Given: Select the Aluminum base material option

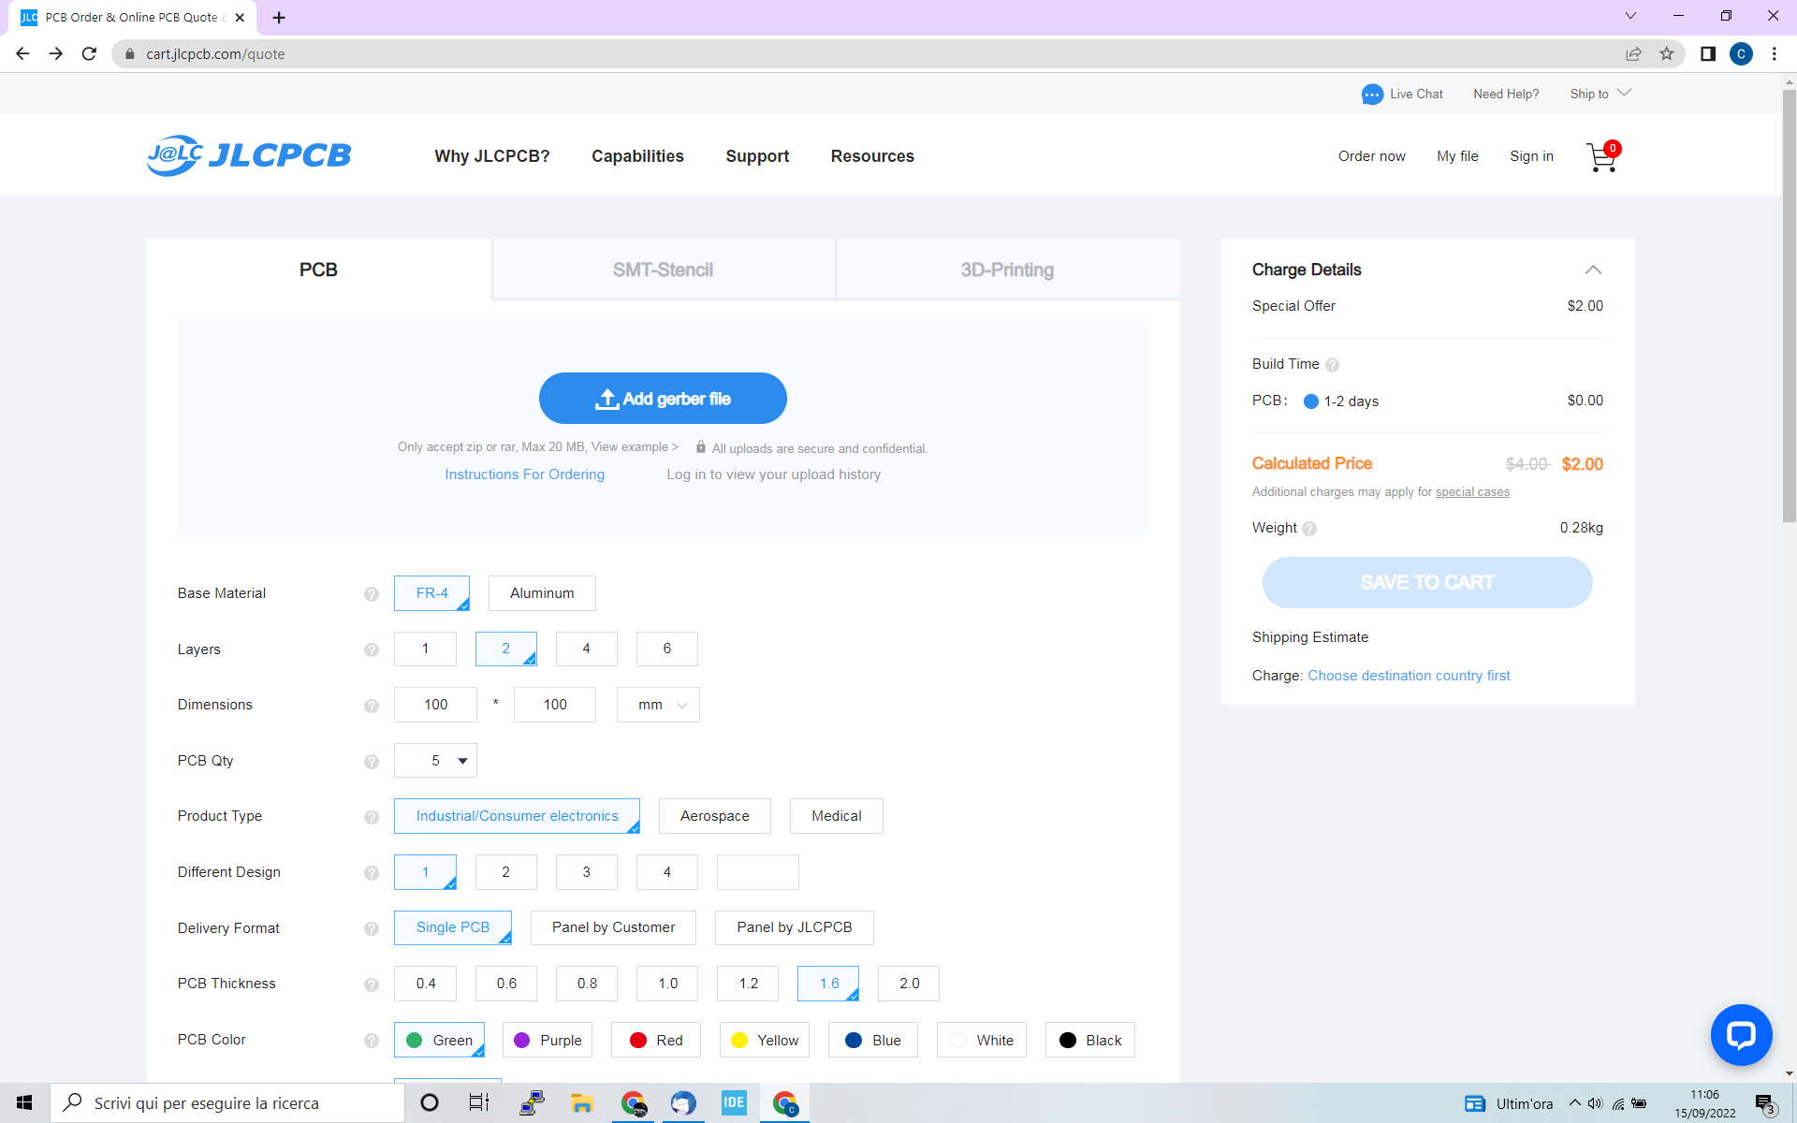Looking at the screenshot, I should tap(542, 593).
